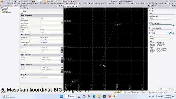Click the blue Height picker icon in Add Coordinate
Image resolution: width=176 pixels, height=99 pixels.
click(170, 33)
